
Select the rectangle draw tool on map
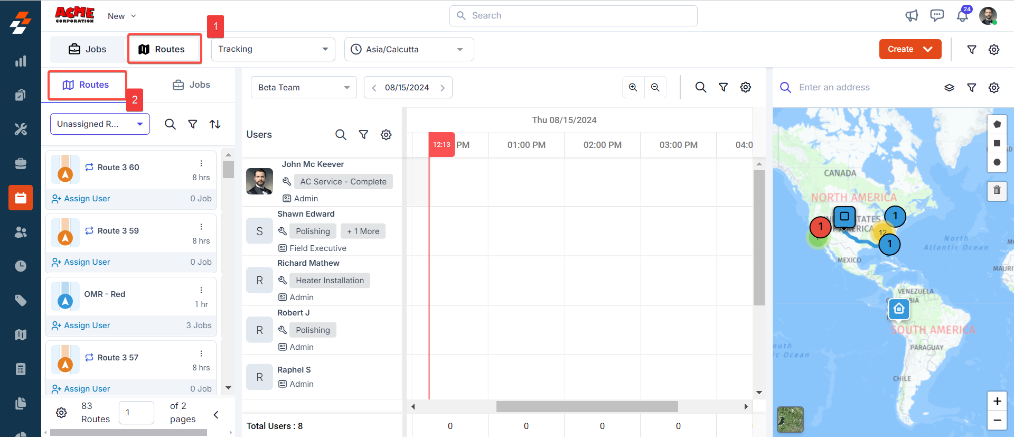pos(997,143)
